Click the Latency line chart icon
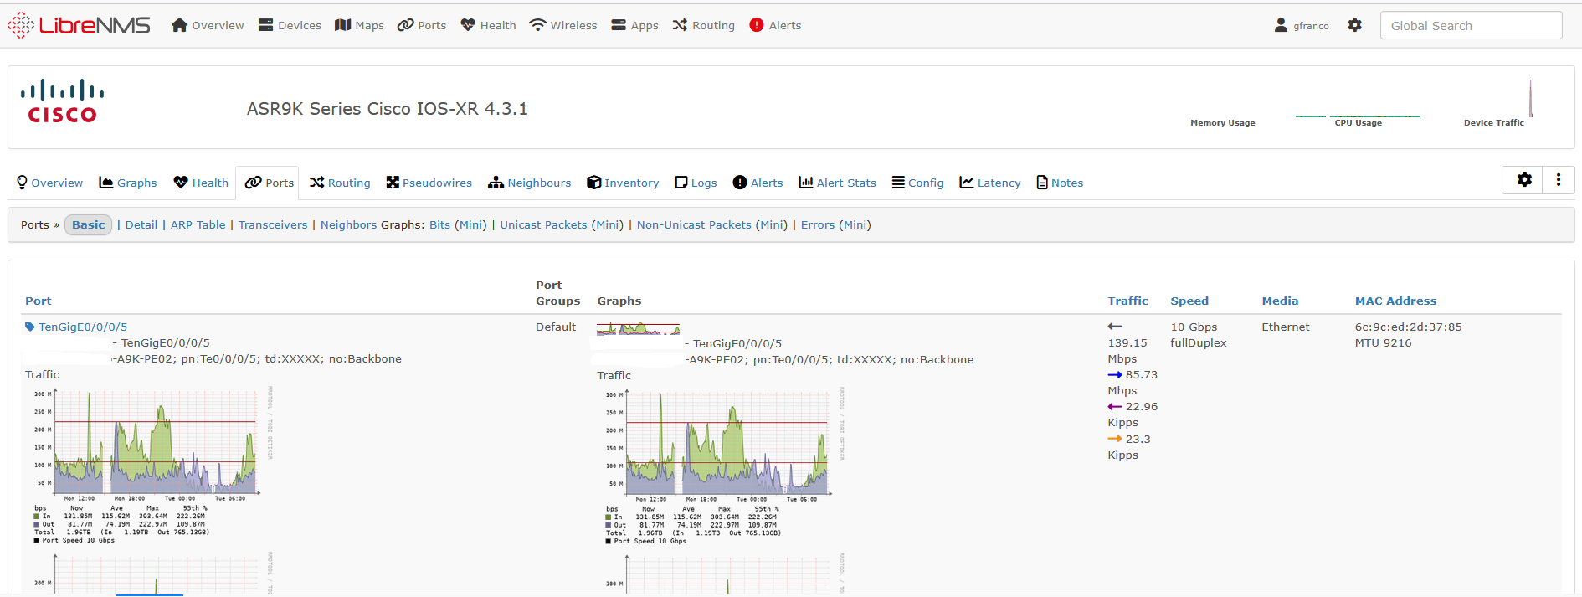The width and height of the screenshot is (1582, 597). pyautogui.click(x=967, y=183)
